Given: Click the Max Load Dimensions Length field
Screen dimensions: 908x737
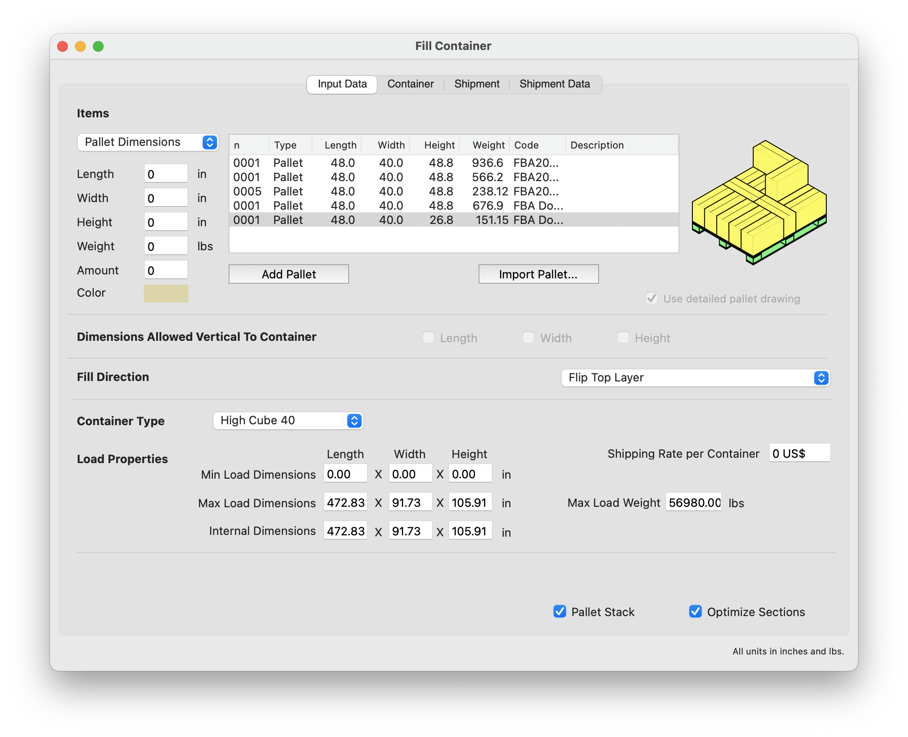Looking at the screenshot, I should click(346, 502).
